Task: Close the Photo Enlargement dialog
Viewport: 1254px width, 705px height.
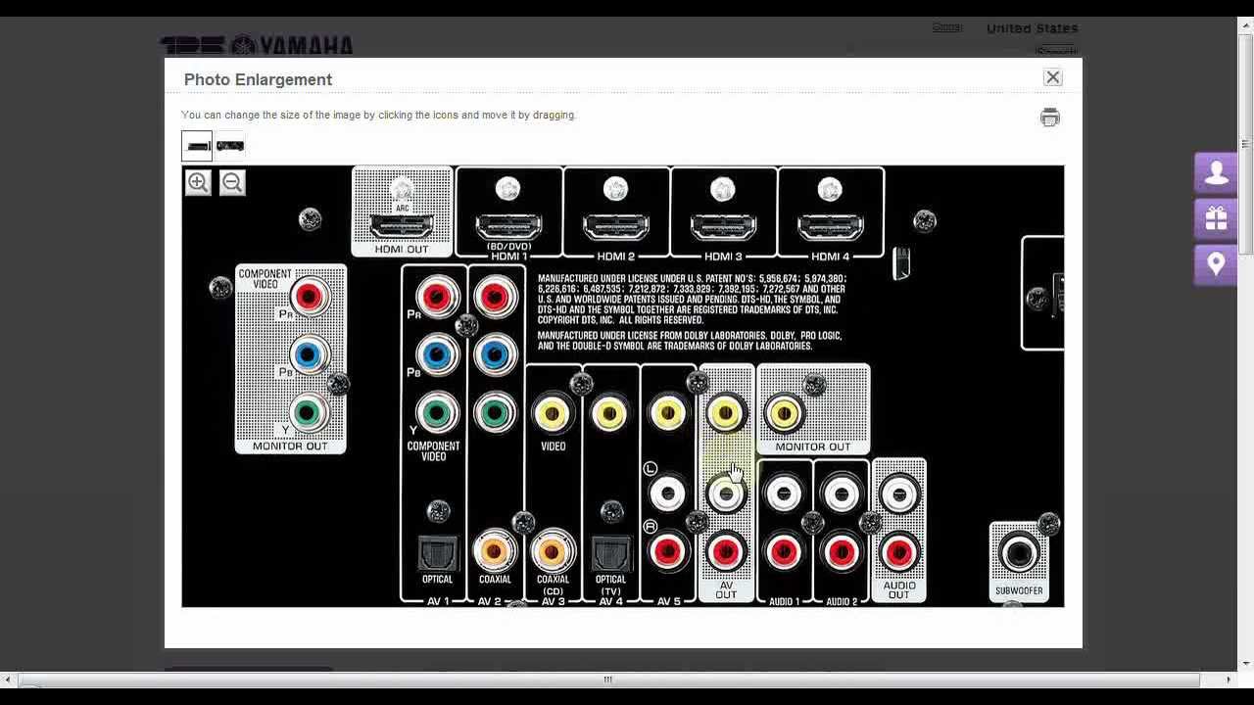Action: 1053,77
